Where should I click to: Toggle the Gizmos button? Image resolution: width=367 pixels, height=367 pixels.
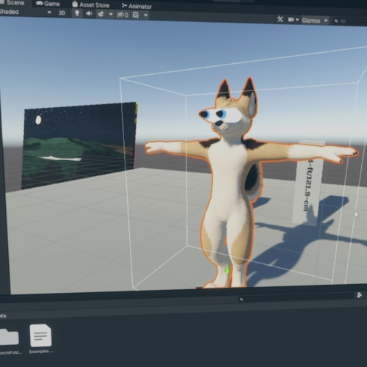[x=311, y=21]
